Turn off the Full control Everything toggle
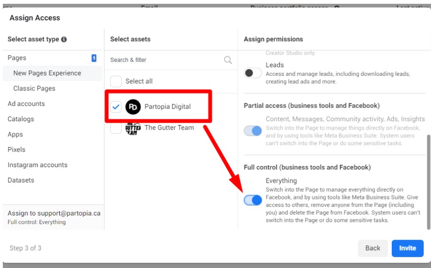Screen dimensions: 431x268 click(x=253, y=200)
